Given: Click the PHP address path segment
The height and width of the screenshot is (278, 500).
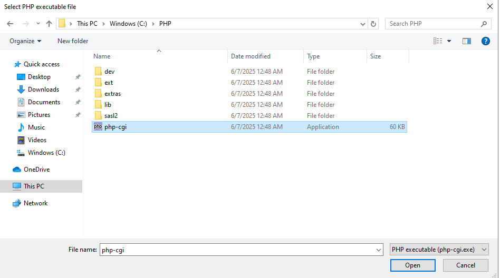Looking at the screenshot, I should tap(165, 24).
